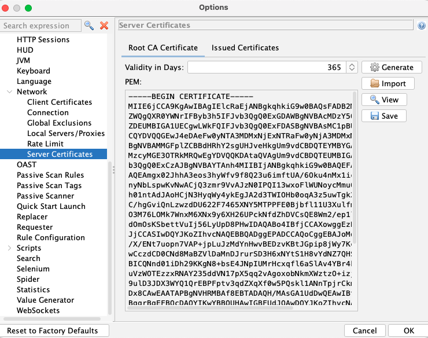Viewport: 428px width, 338px height.
Task: Select Global Exclusions entry
Action: [59, 123]
